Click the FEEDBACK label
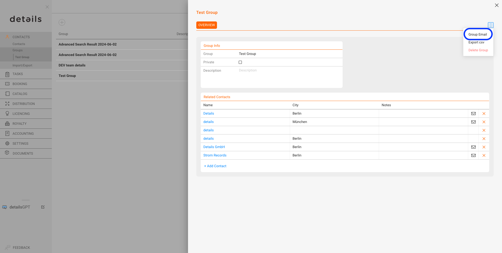This screenshot has width=502, height=253. 21,248
